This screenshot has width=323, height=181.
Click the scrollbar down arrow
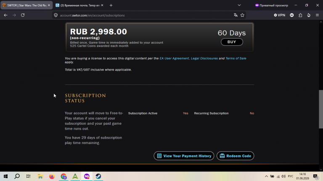click(x=321, y=170)
